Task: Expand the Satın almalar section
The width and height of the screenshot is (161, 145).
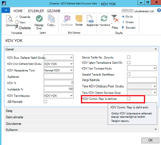Action: coord(56,117)
